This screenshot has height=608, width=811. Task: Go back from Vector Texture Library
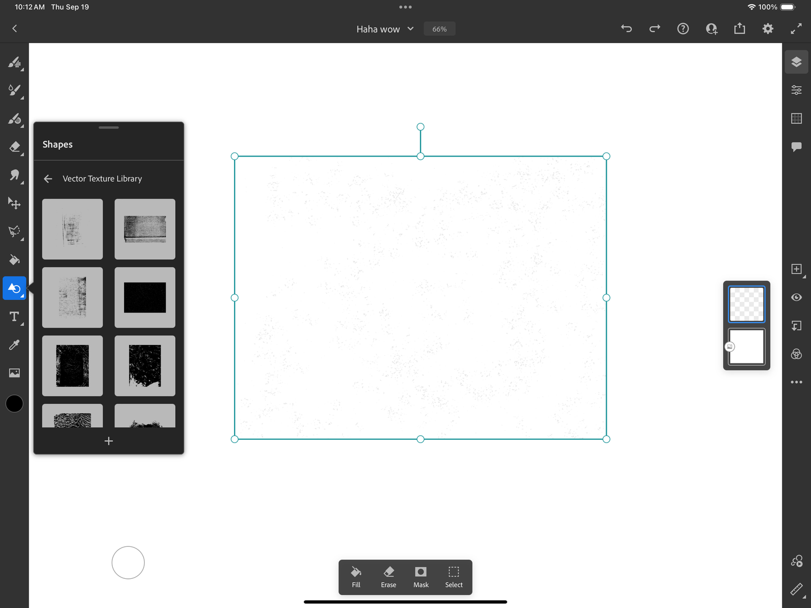coord(48,178)
